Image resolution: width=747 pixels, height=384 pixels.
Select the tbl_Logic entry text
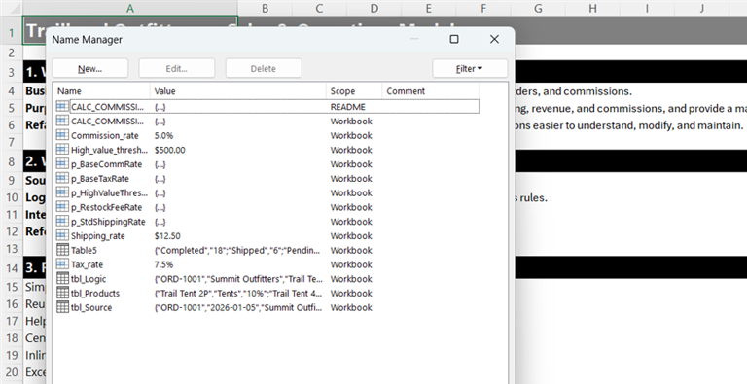point(89,279)
